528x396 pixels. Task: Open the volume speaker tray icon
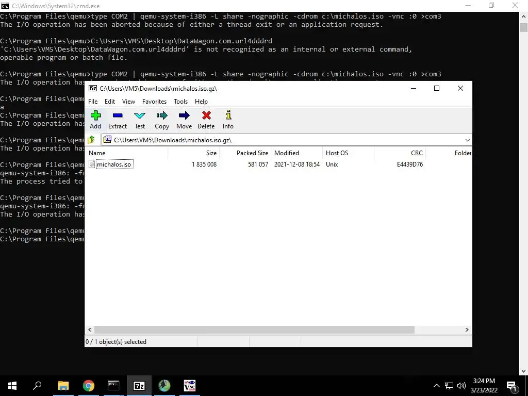coord(461,386)
